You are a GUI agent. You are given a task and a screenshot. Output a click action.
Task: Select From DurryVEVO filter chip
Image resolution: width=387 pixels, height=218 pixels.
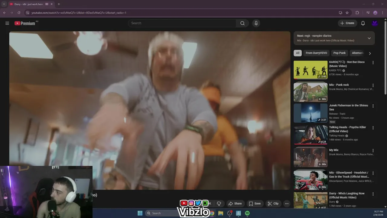pyautogui.click(x=316, y=53)
